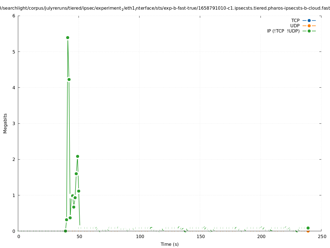This screenshot has height=248, width=330.
Task: Select the TCP legend label
Action: pos(295,20)
